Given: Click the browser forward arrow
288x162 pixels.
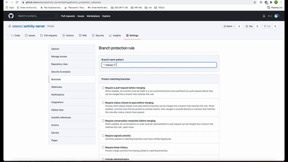Looking at the screenshot, I should coord(12,2).
